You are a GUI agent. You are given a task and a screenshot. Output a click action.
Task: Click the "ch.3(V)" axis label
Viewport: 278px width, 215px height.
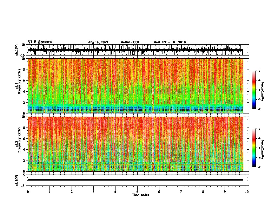17,180
